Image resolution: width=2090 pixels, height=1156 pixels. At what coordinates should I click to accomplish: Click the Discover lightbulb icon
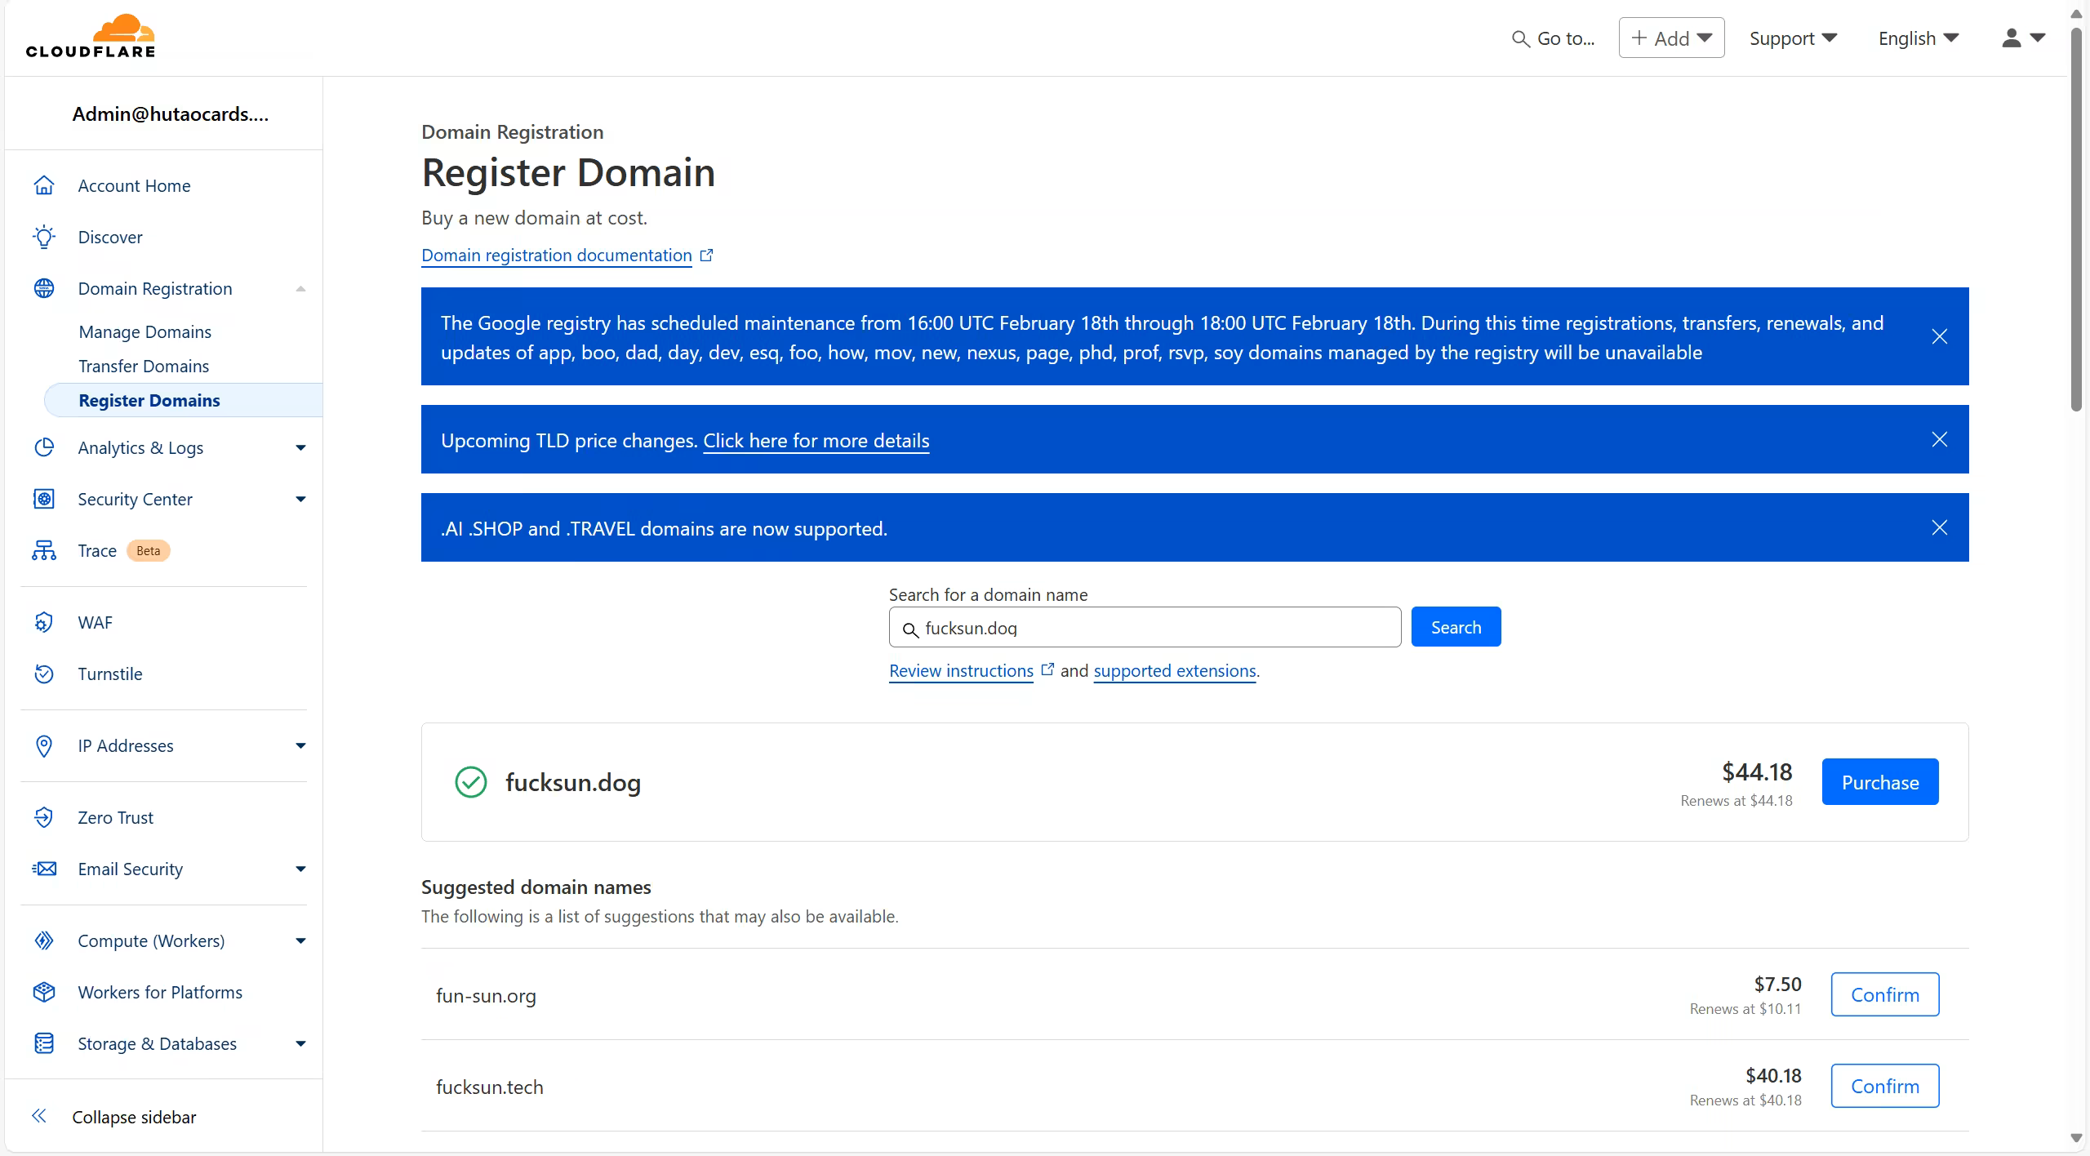coord(44,237)
